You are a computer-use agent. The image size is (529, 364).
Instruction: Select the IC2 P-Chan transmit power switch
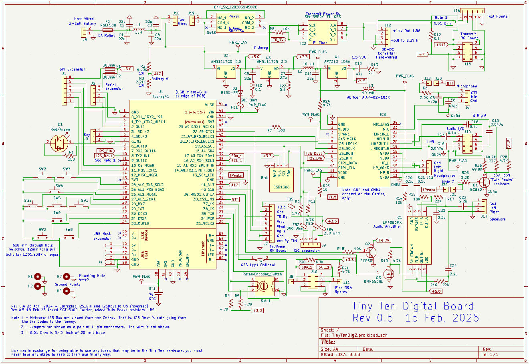(322, 32)
